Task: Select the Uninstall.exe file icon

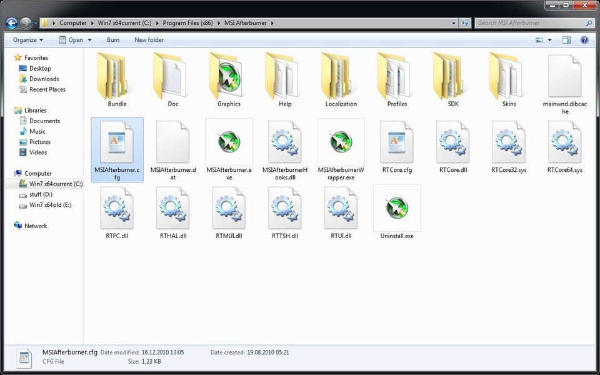Action: click(397, 207)
